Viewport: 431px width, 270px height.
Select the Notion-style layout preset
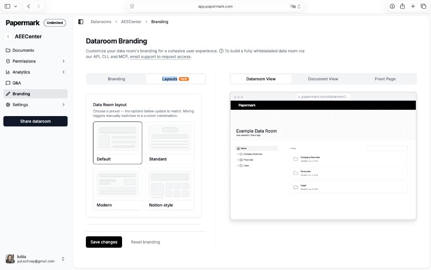170,189
